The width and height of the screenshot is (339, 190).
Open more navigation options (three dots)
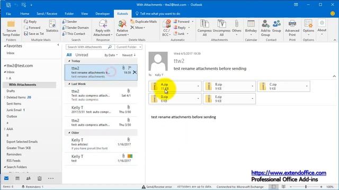tap(51, 178)
